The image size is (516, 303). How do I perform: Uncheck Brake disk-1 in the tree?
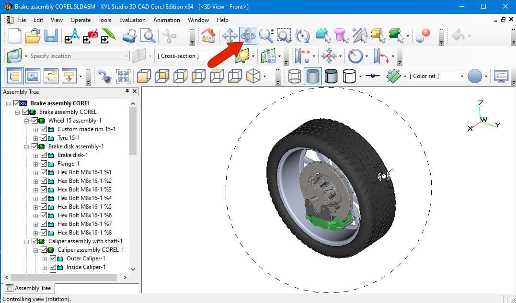tap(44, 155)
